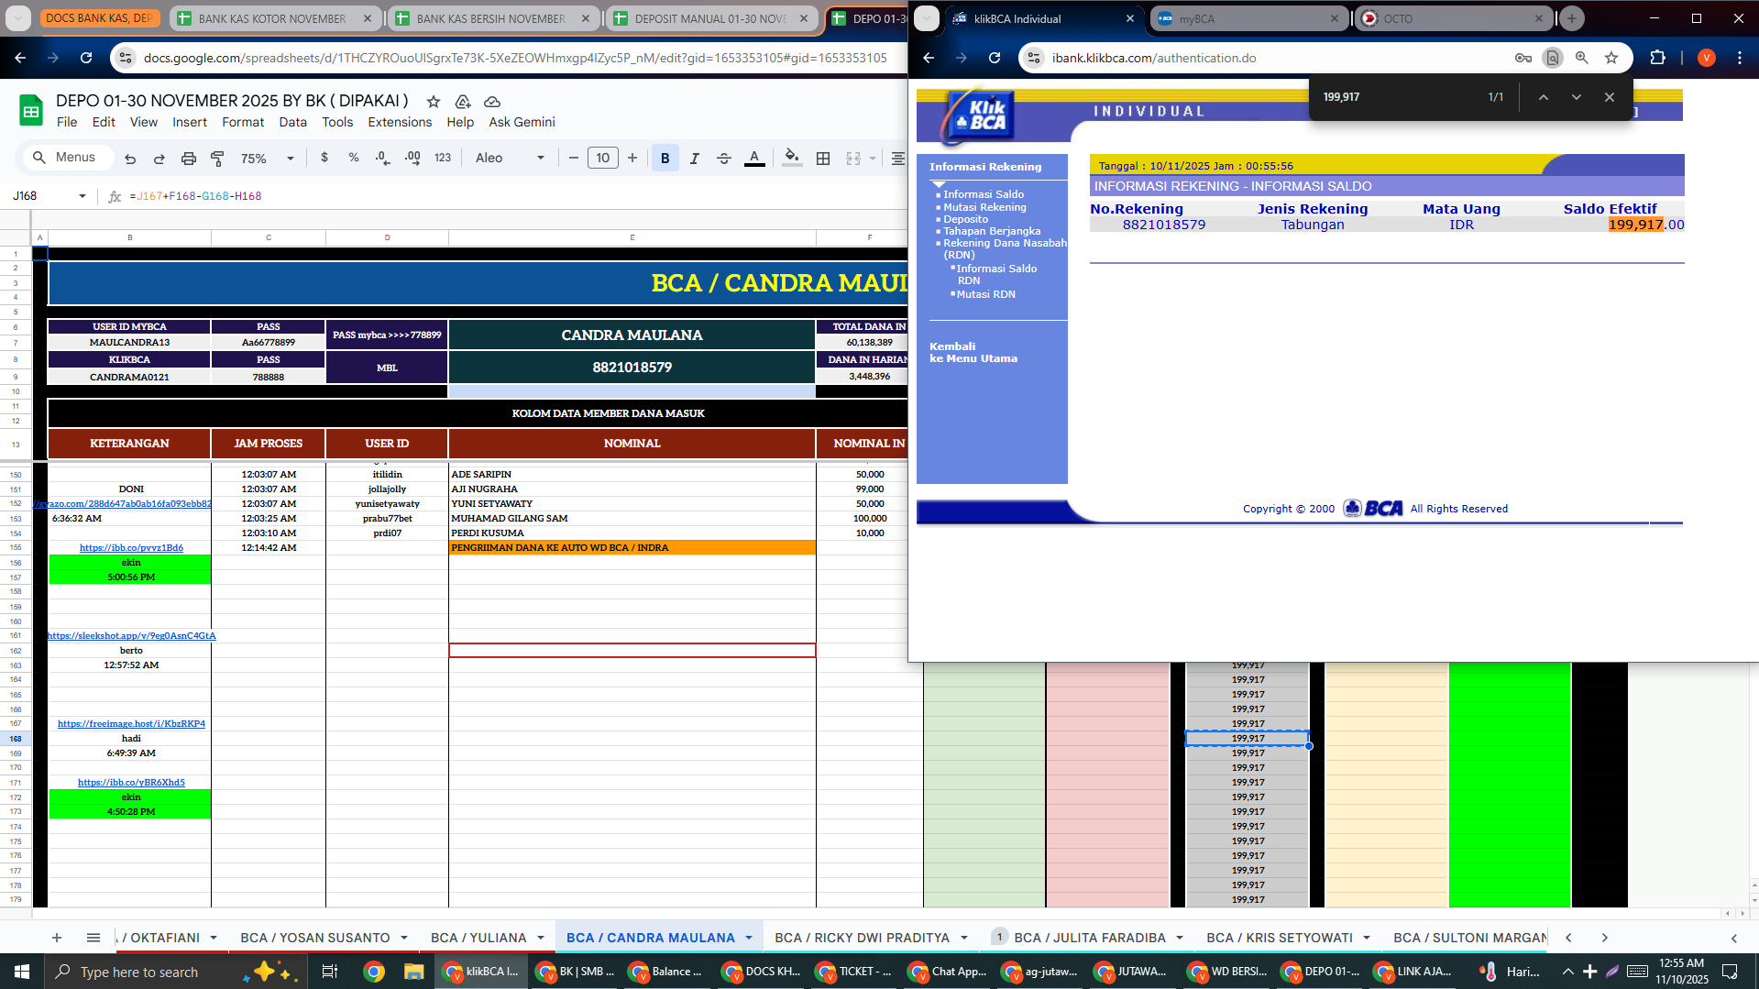The width and height of the screenshot is (1759, 989).
Task: Jump to next find result for 199,917
Action: click(1577, 97)
